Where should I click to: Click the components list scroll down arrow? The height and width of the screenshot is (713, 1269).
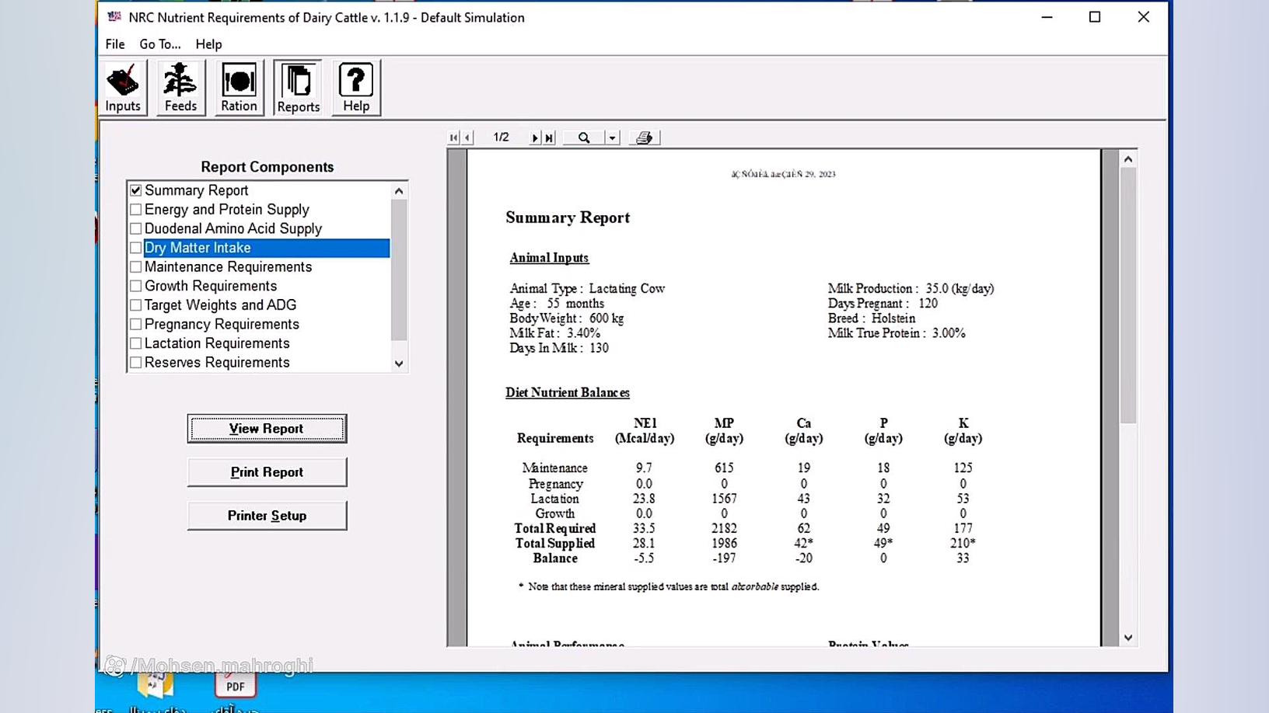pyautogui.click(x=399, y=363)
